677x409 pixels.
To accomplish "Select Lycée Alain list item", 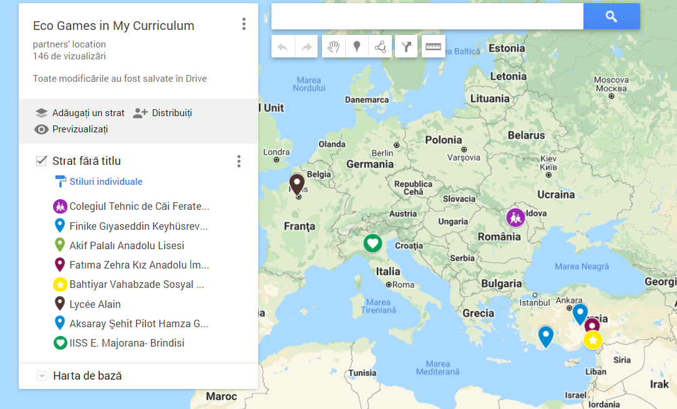I will click(x=95, y=305).
